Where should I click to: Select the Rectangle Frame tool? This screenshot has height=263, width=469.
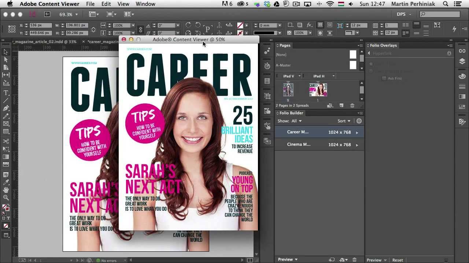coord(6,124)
